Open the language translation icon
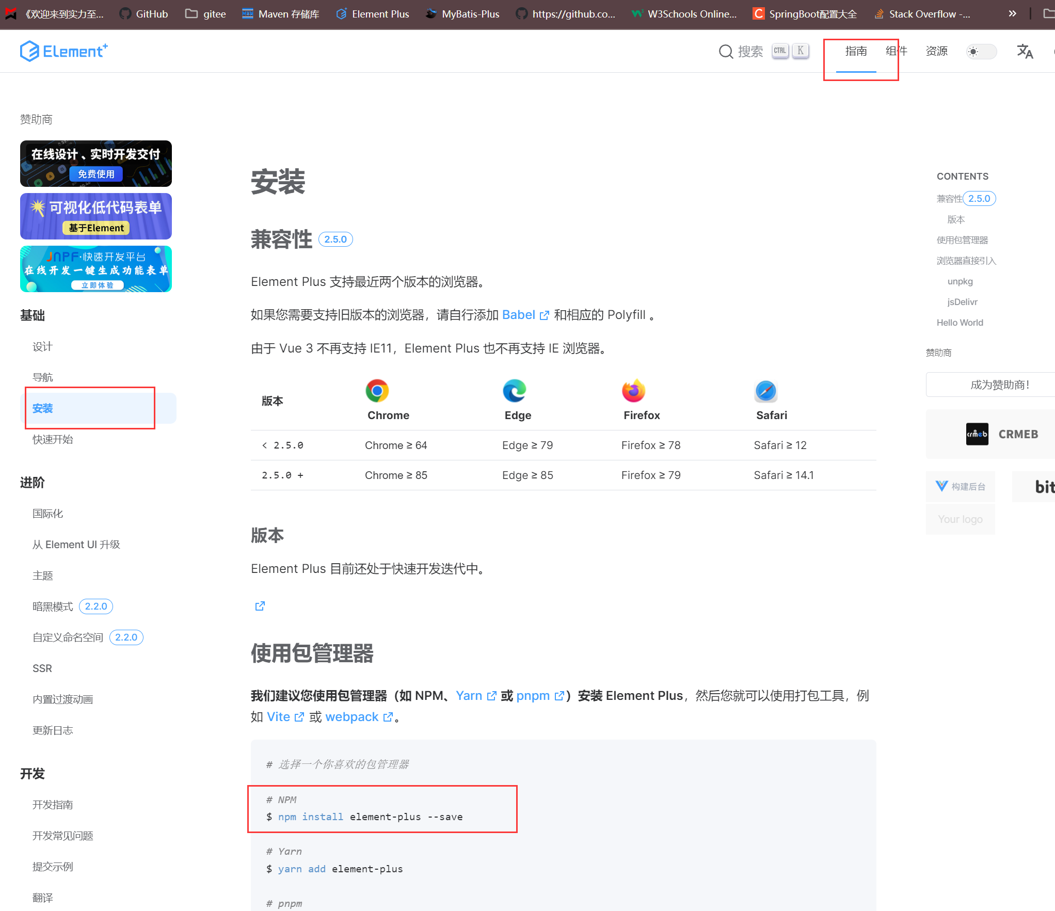 [x=1025, y=51]
